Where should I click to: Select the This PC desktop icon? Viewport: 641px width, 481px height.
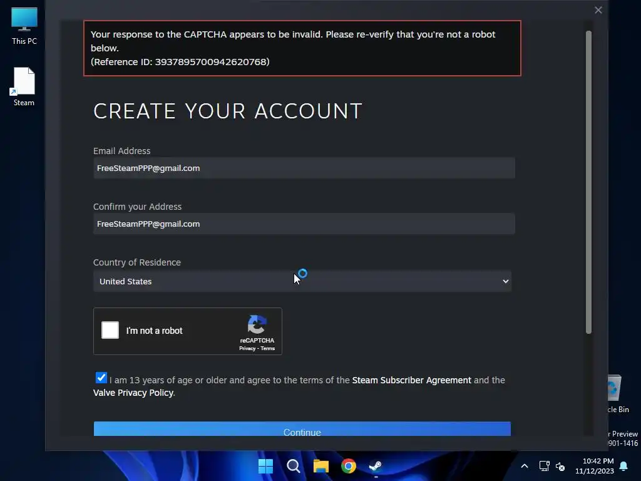coord(24,26)
